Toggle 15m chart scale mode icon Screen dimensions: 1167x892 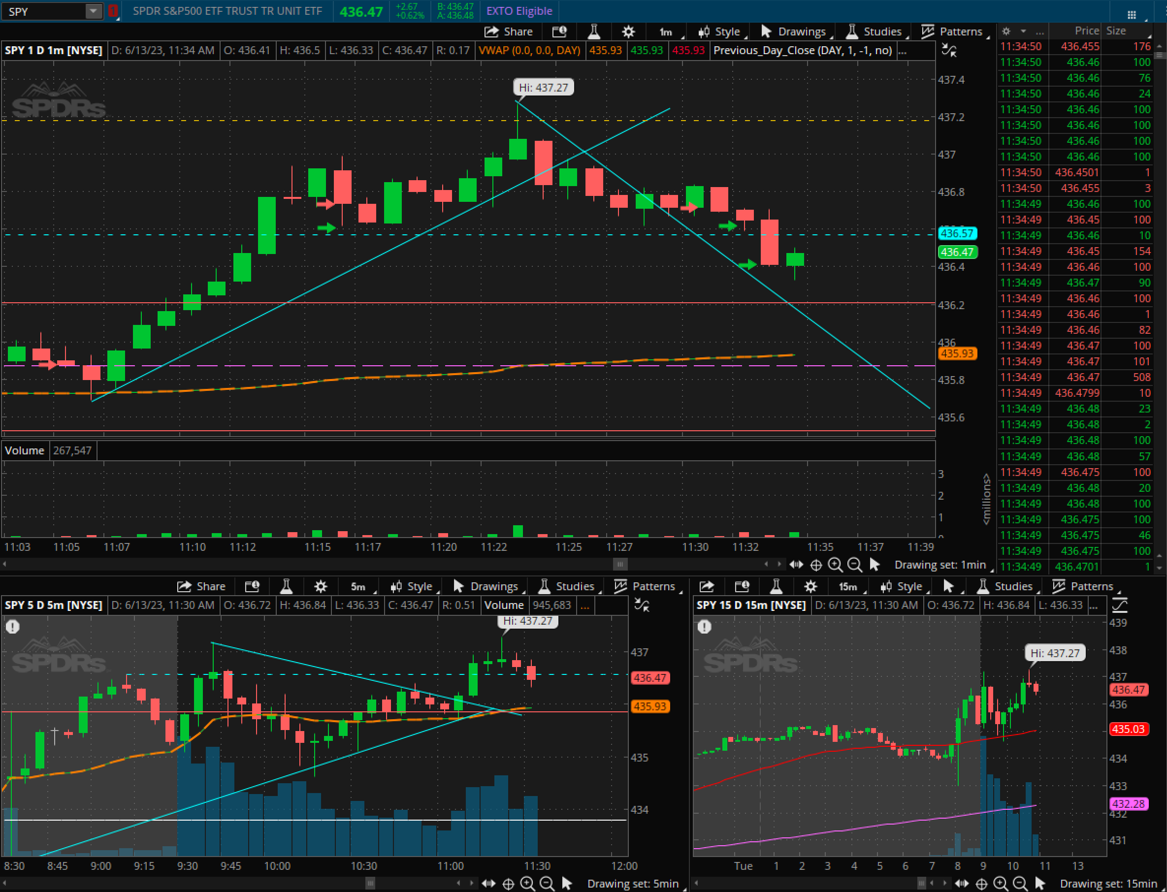1120,605
